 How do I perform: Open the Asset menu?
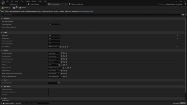pos(17,1)
